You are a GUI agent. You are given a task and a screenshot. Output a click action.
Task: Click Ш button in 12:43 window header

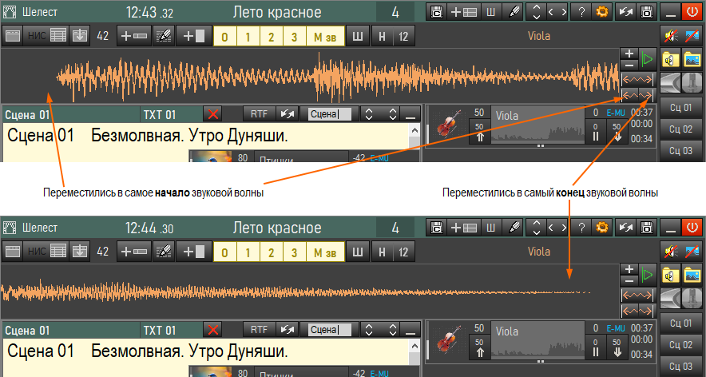tap(491, 12)
